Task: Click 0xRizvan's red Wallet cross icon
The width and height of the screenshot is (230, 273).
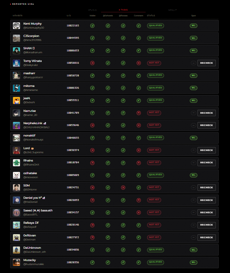Action: 92,237
